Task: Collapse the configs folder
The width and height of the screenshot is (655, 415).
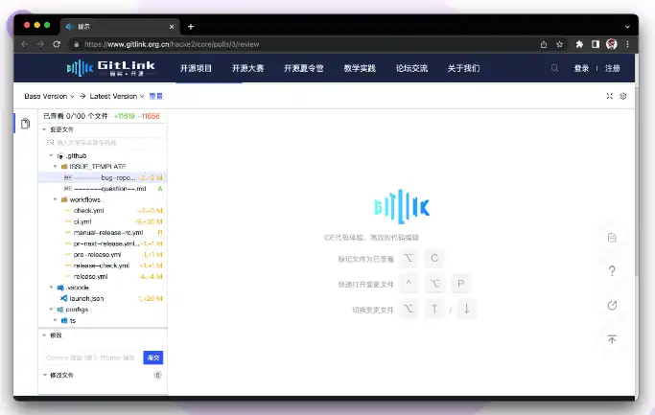Action: (x=52, y=310)
